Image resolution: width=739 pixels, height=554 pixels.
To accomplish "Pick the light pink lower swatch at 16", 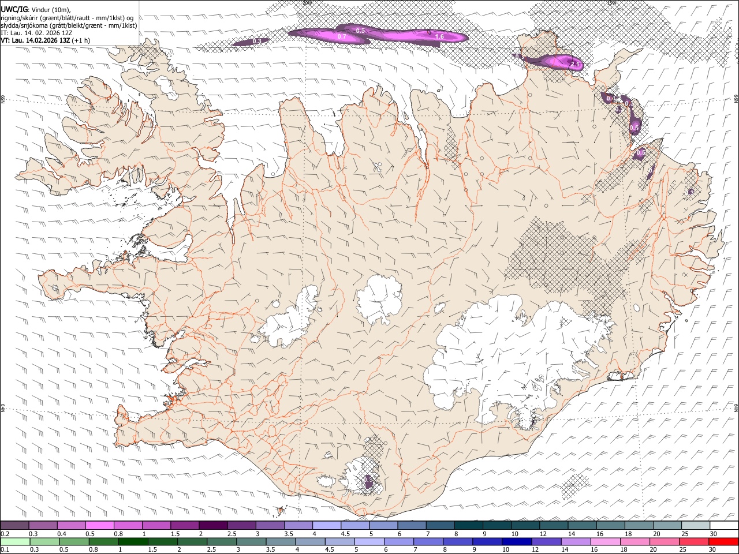I will click(x=605, y=541).
